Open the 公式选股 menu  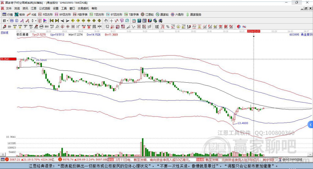pyautogui.click(x=45, y=8)
